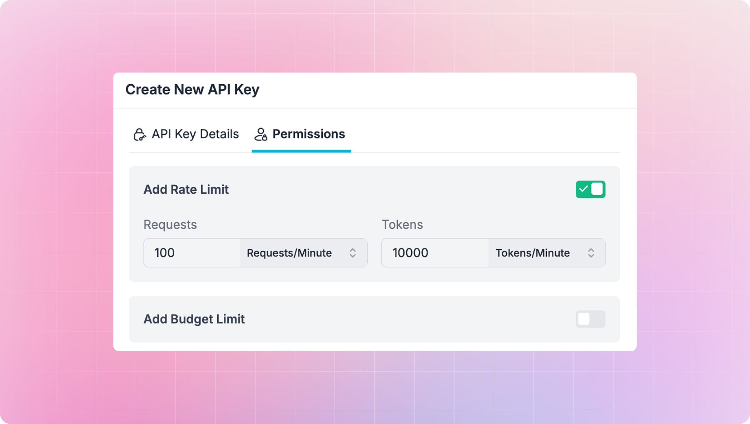
Task: Click the Add Budget Limit heading
Action: tap(194, 319)
